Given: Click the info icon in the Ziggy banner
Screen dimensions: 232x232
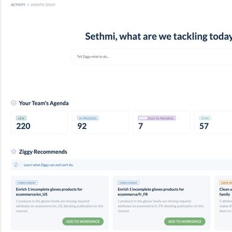Looking at the screenshot, I should 16,165.
